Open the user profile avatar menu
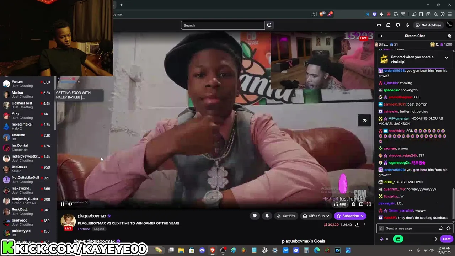 click(450, 25)
